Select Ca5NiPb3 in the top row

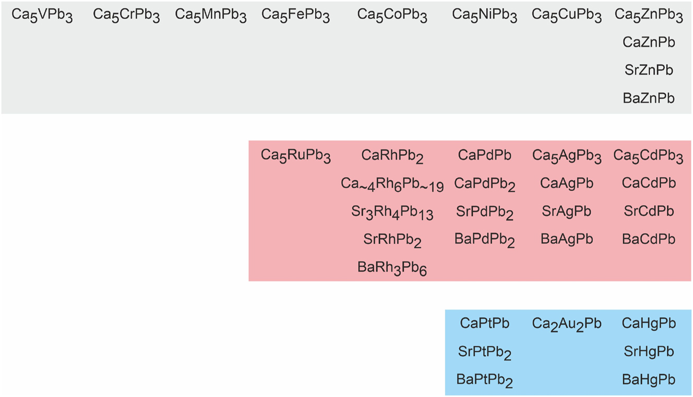(x=484, y=15)
